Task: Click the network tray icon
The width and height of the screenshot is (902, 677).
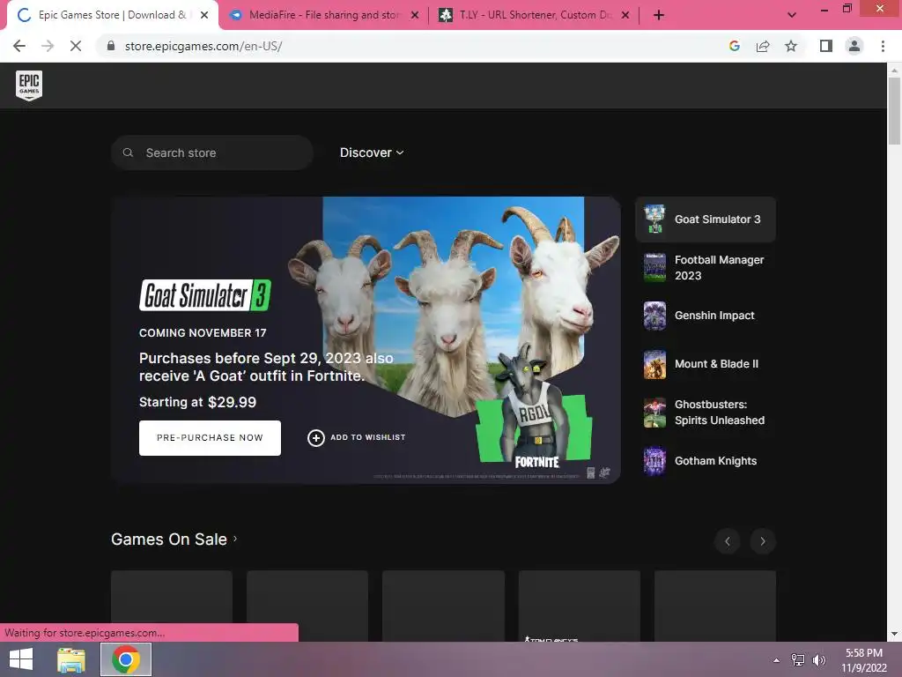Action: 798,660
